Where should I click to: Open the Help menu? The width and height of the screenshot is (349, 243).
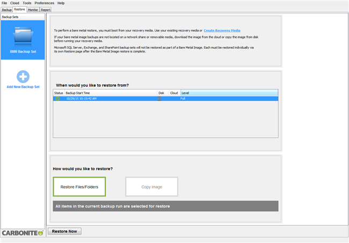coord(61,3)
